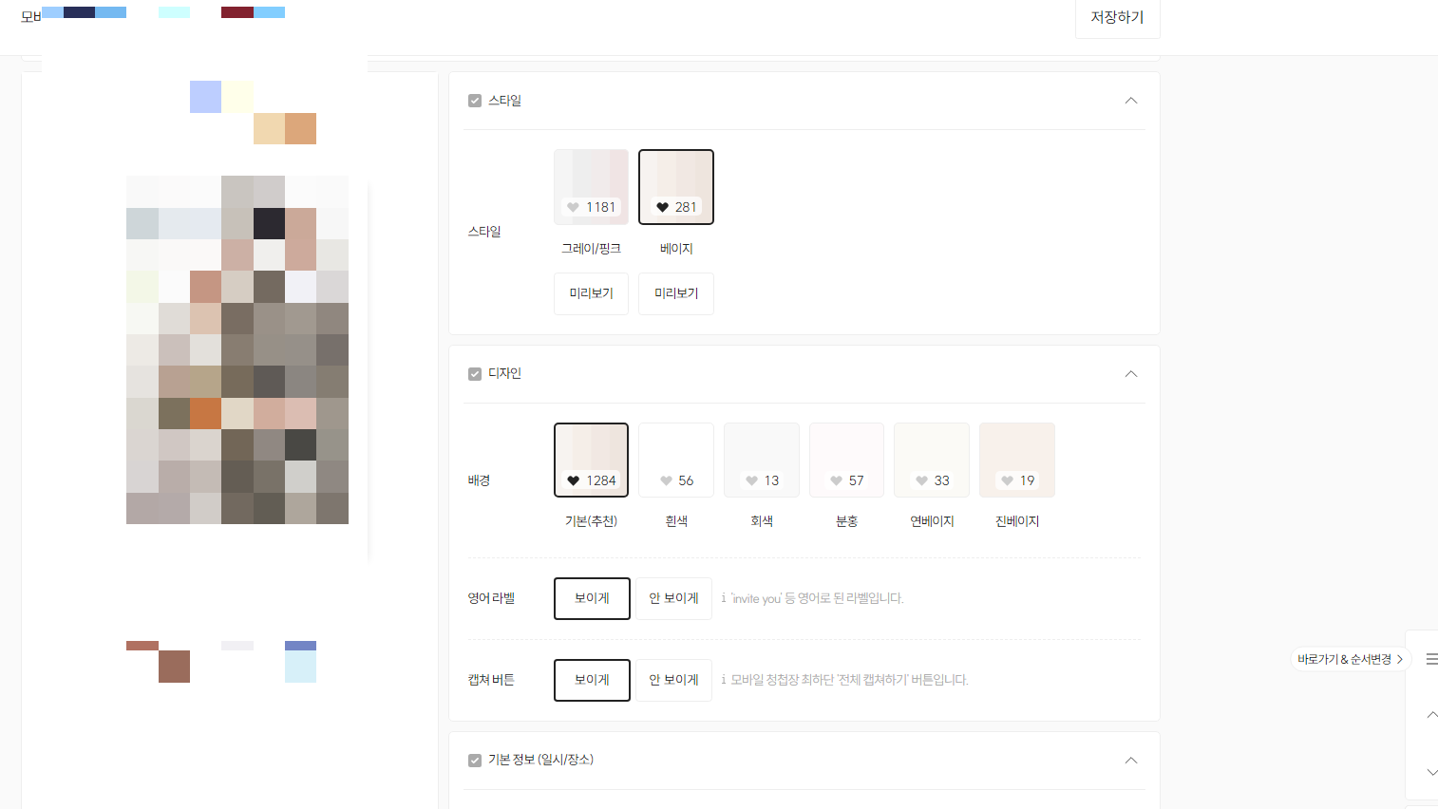Collapse the 디자인 section chevron
The width and height of the screenshot is (1438, 809).
click(x=1131, y=374)
